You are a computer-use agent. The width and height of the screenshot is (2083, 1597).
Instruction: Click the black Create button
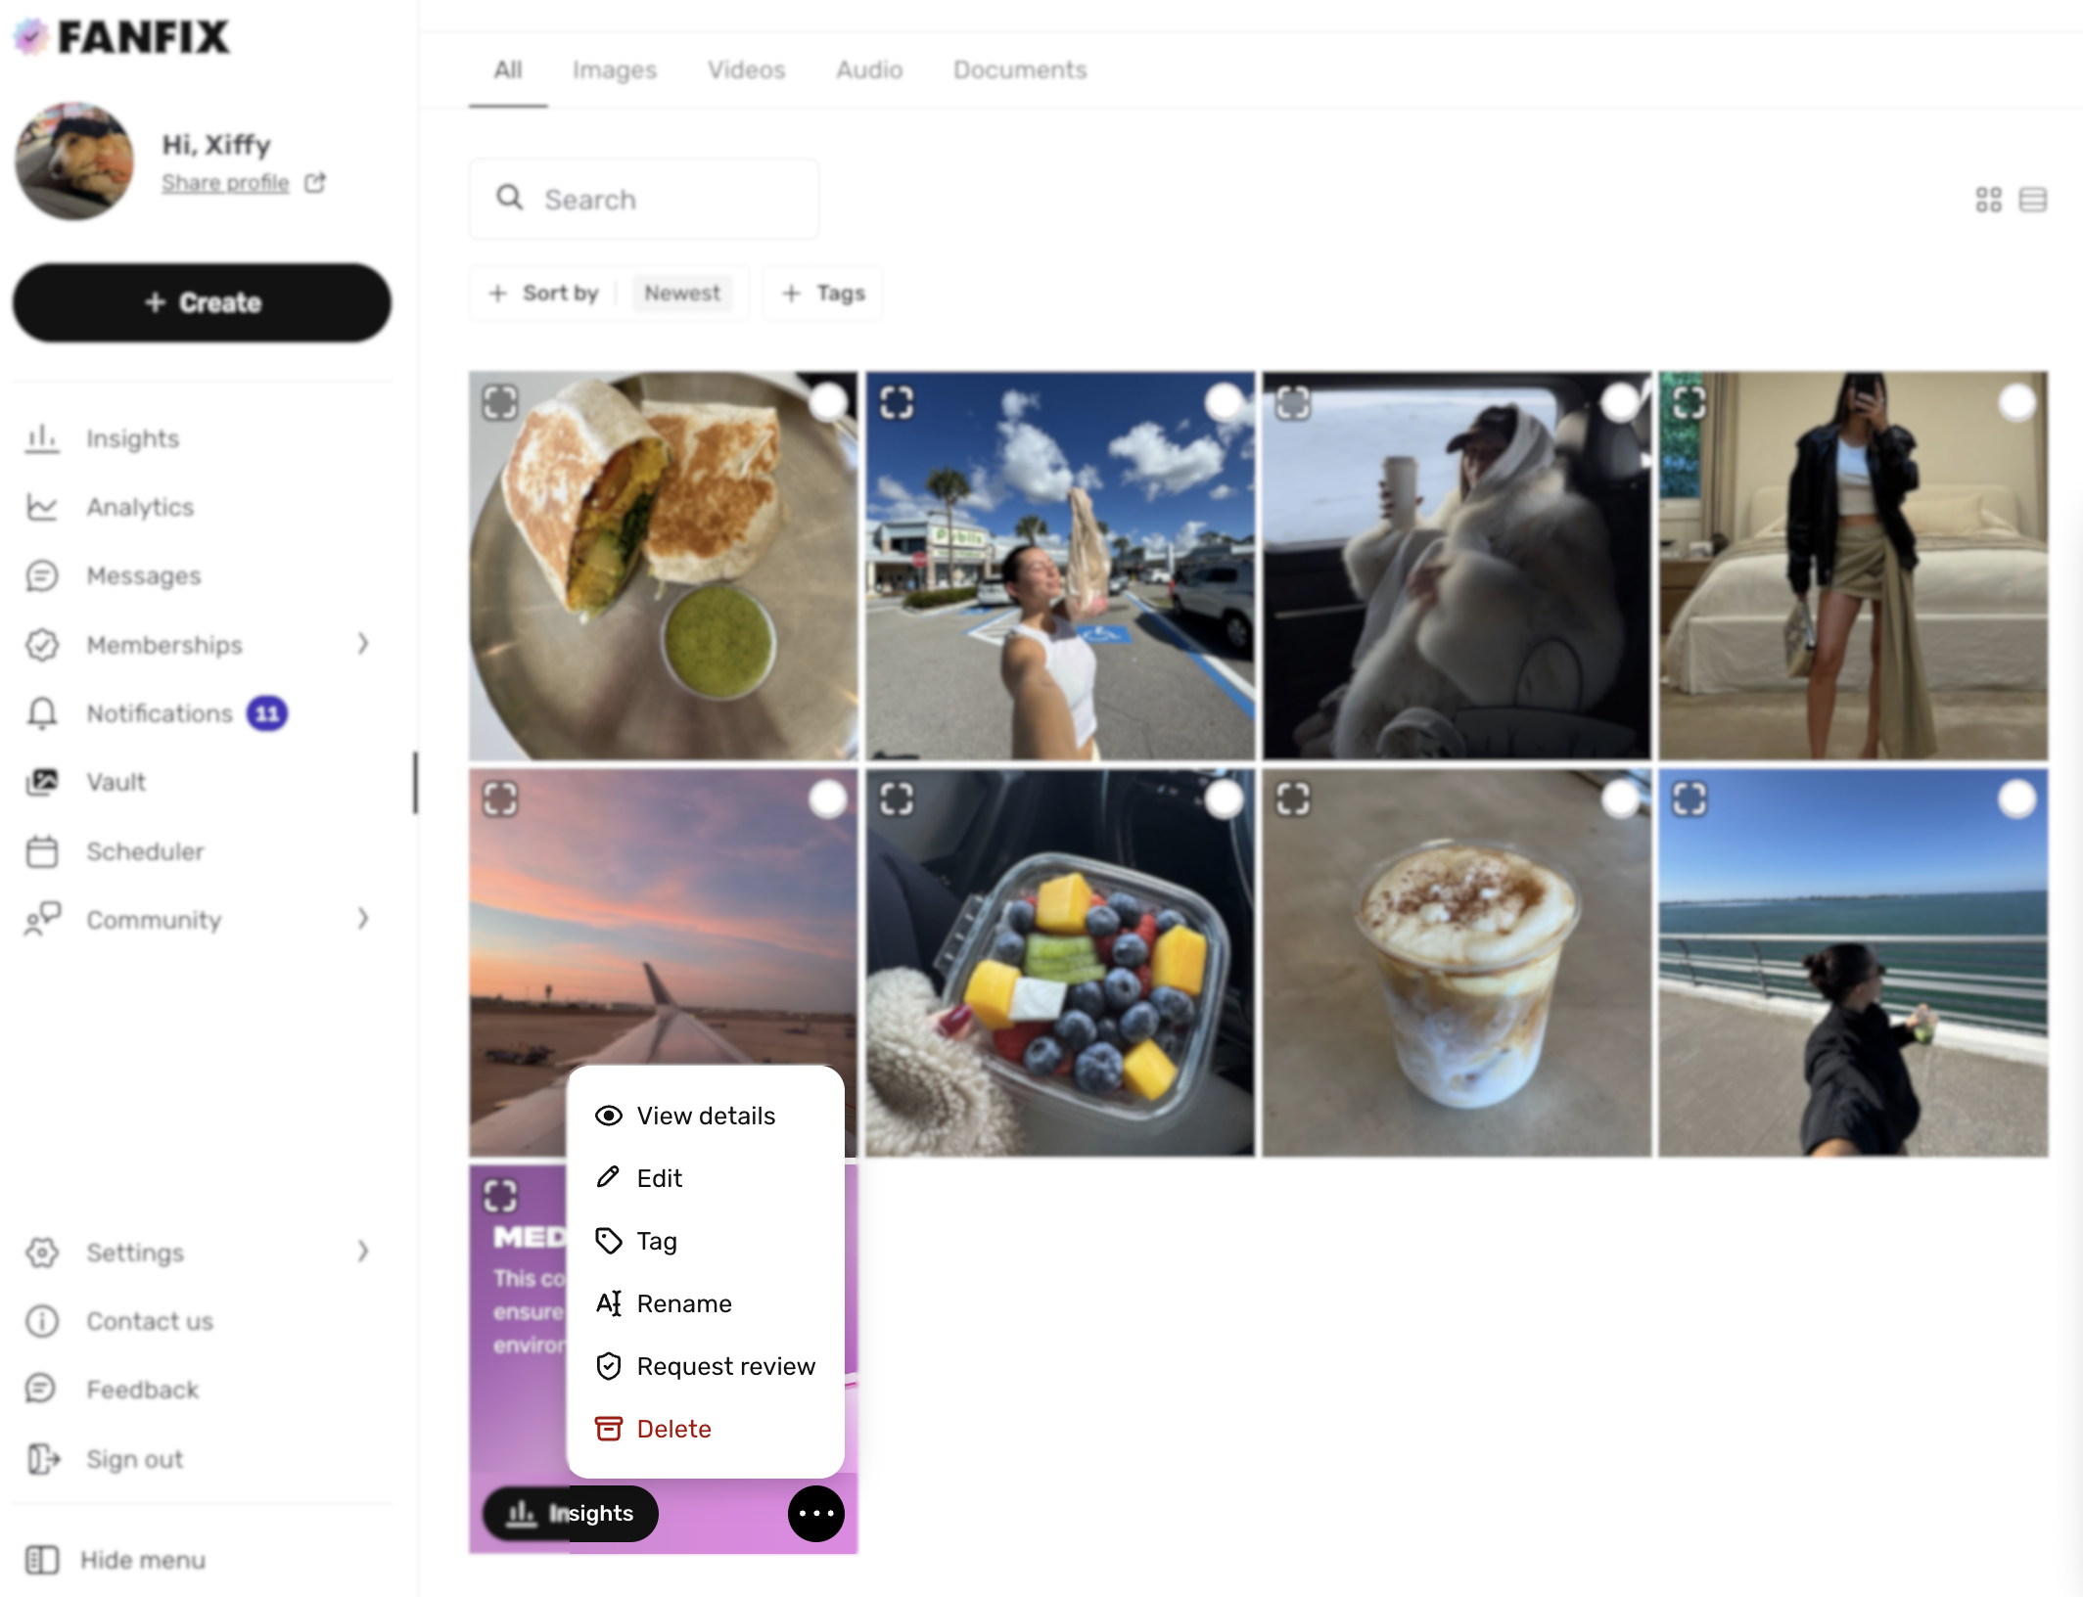(x=202, y=302)
